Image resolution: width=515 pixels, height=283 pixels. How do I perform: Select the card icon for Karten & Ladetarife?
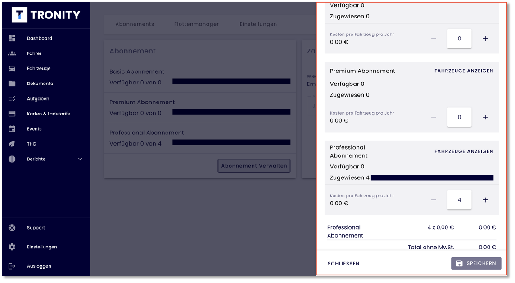[12, 114]
